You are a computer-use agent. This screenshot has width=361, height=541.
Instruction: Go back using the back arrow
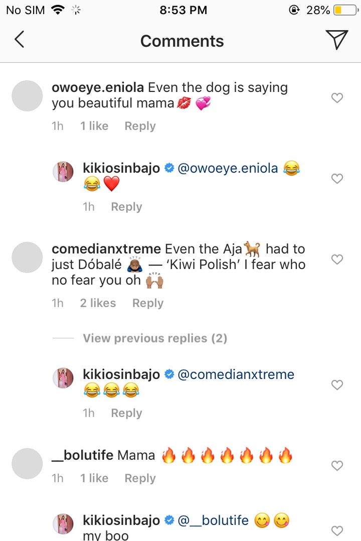[19, 40]
